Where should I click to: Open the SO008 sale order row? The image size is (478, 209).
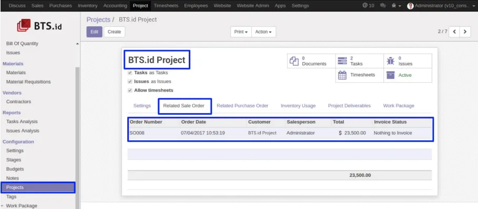280,133
